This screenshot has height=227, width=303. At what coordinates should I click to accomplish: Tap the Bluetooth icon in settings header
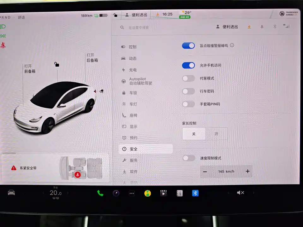[275, 26]
